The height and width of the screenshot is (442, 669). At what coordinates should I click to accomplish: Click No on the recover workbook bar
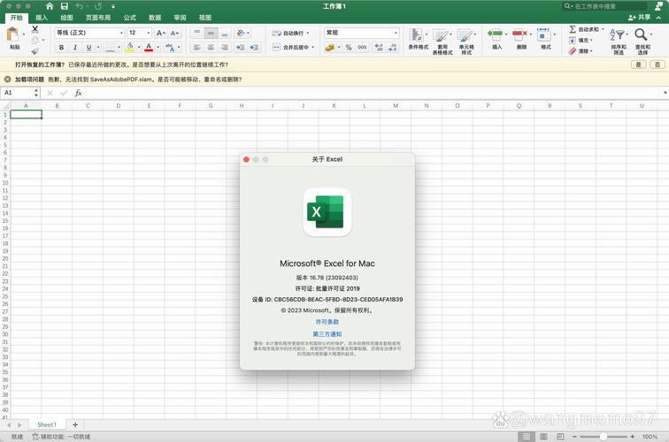[x=657, y=65]
